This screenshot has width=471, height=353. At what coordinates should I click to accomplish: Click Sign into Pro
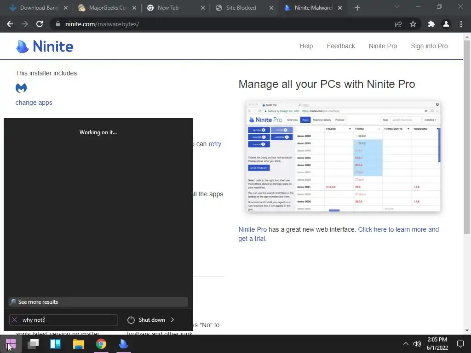[x=429, y=46]
